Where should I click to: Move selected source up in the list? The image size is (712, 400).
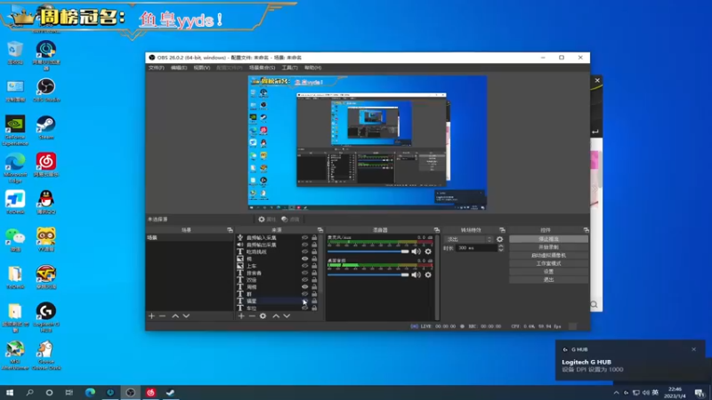tap(276, 316)
